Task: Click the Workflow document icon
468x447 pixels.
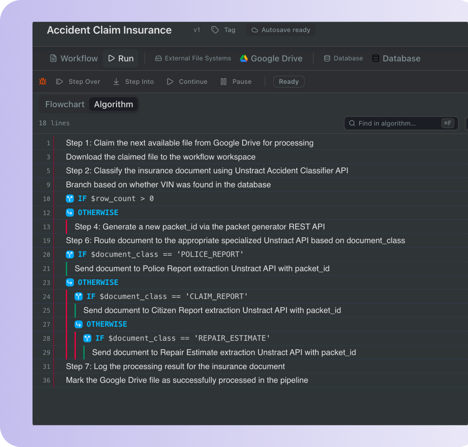Action: (x=53, y=58)
